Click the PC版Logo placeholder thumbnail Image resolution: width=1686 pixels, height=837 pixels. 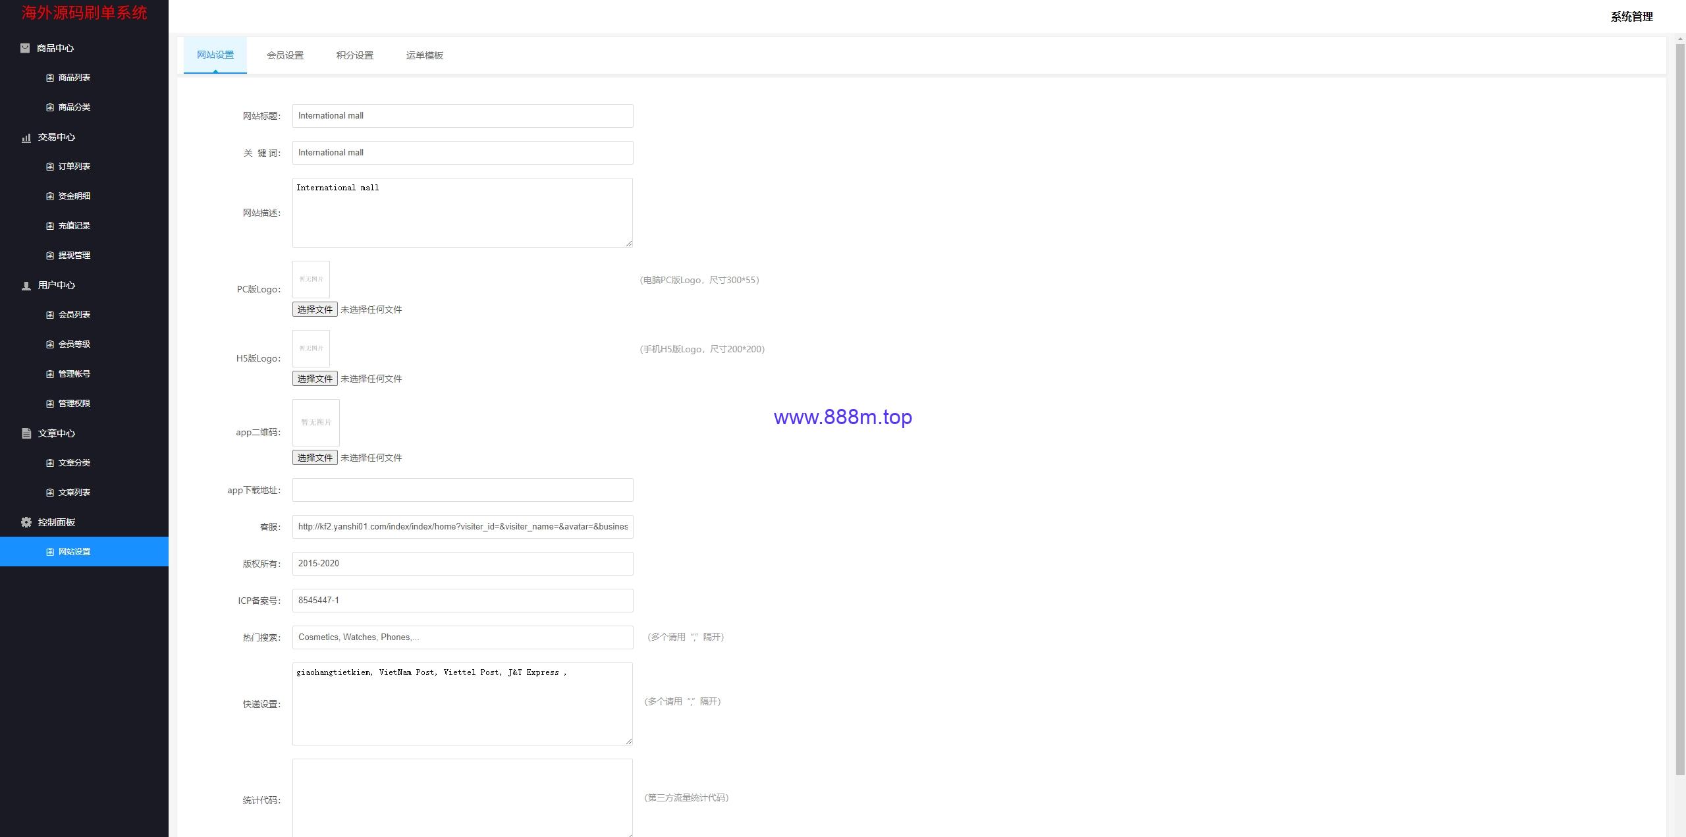pyautogui.click(x=311, y=279)
